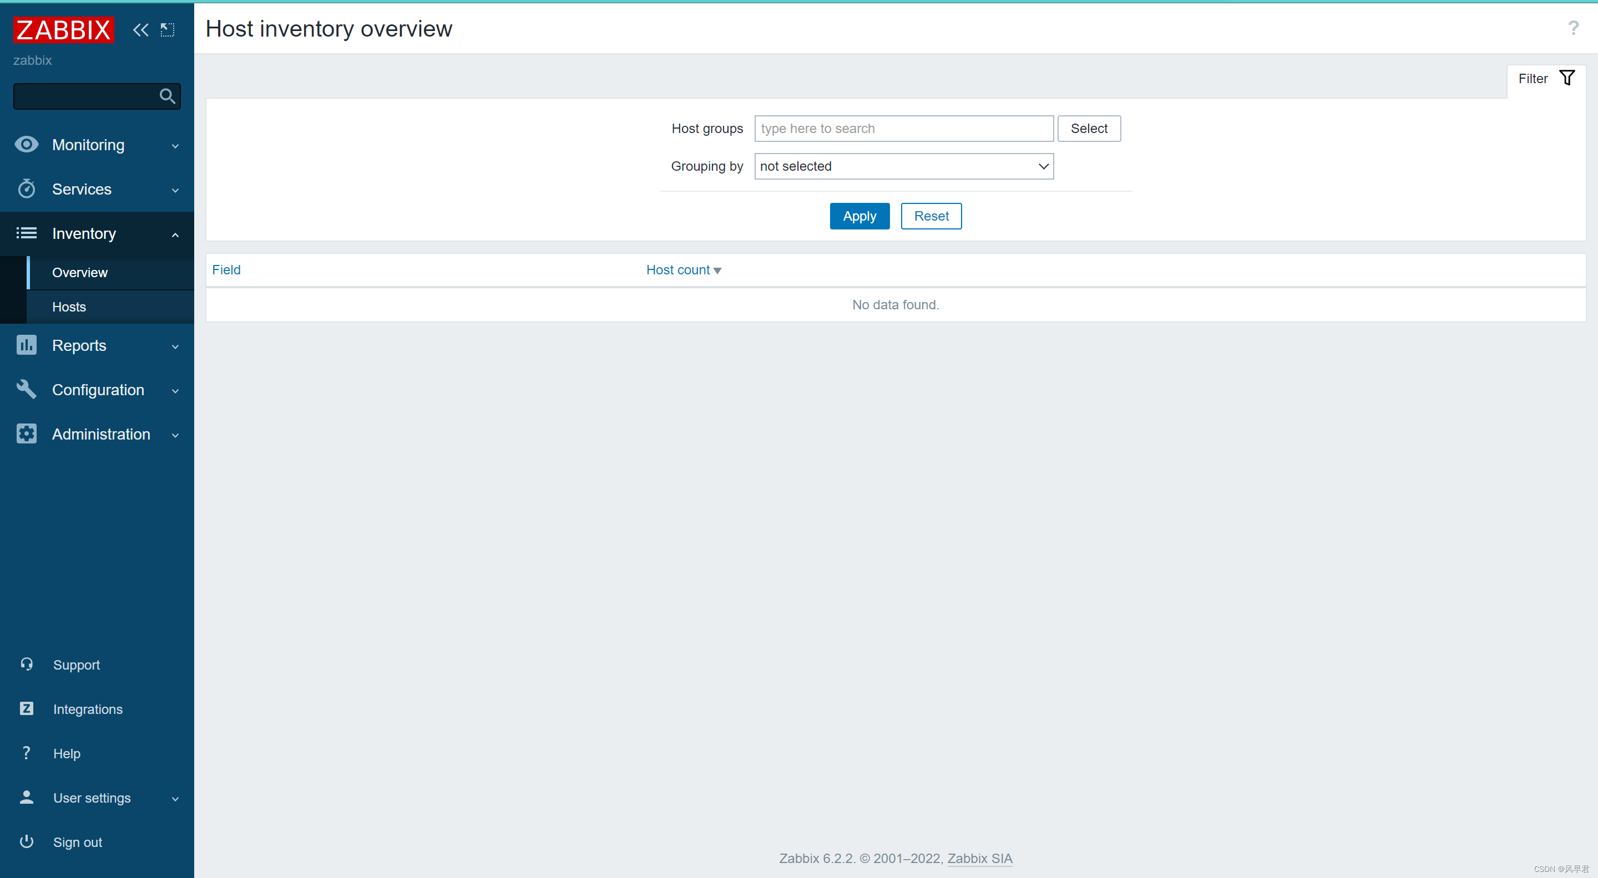Click the Administration gear icon
The image size is (1598, 878).
[26, 433]
